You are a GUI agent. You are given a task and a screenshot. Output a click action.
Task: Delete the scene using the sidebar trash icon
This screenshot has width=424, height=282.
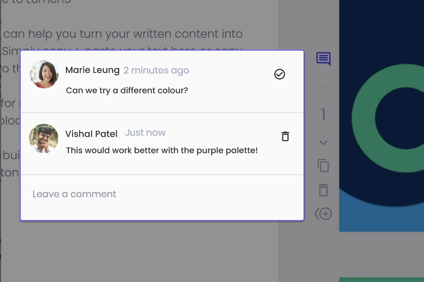coord(323,190)
